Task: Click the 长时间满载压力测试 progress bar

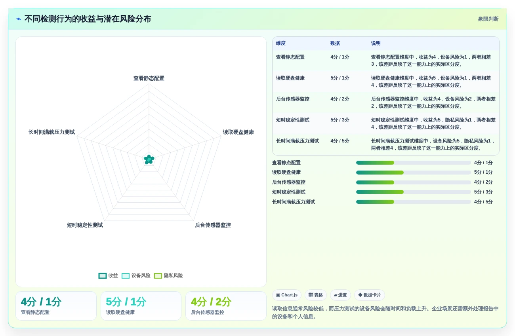Action: tap(413, 202)
